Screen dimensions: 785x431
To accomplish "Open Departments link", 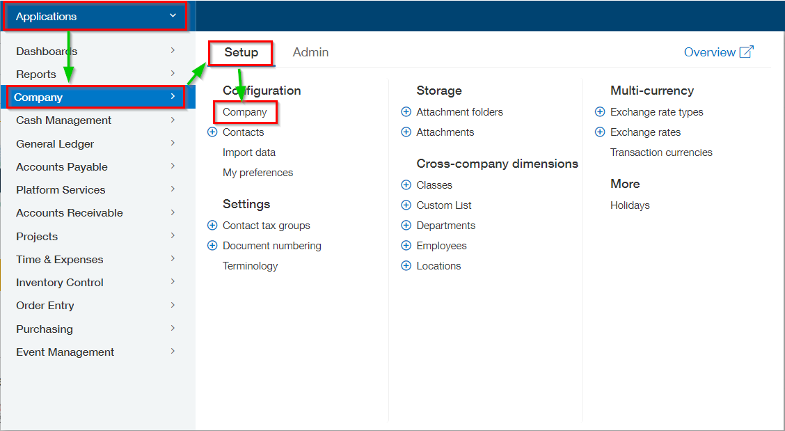I will click(x=446, y=226).
